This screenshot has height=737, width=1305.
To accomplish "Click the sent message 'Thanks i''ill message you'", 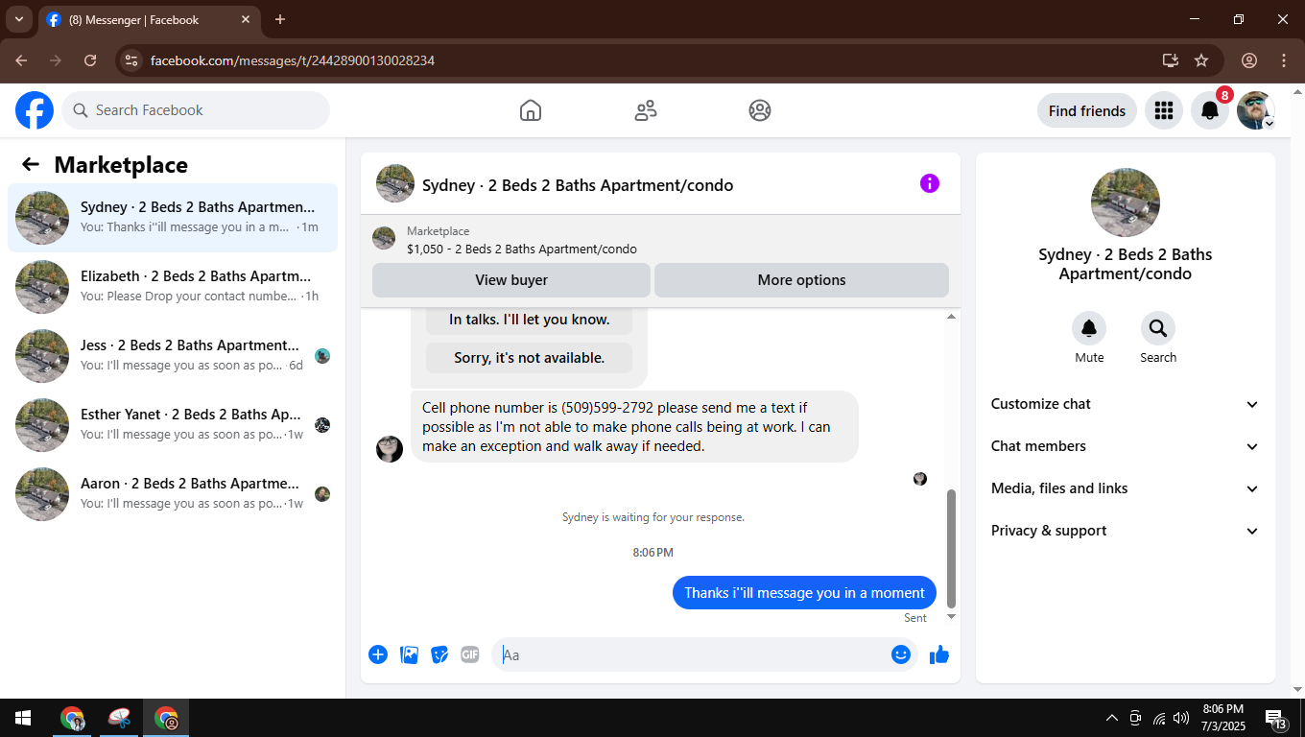I will 804,593.
